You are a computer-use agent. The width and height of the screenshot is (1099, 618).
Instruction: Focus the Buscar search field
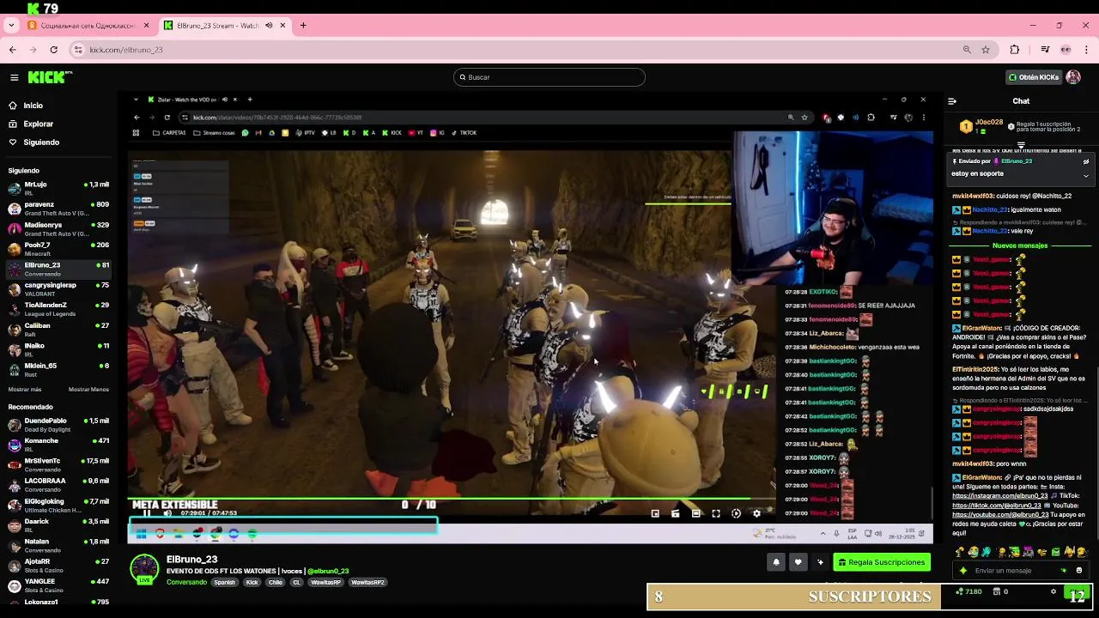[x=549, y=77]
